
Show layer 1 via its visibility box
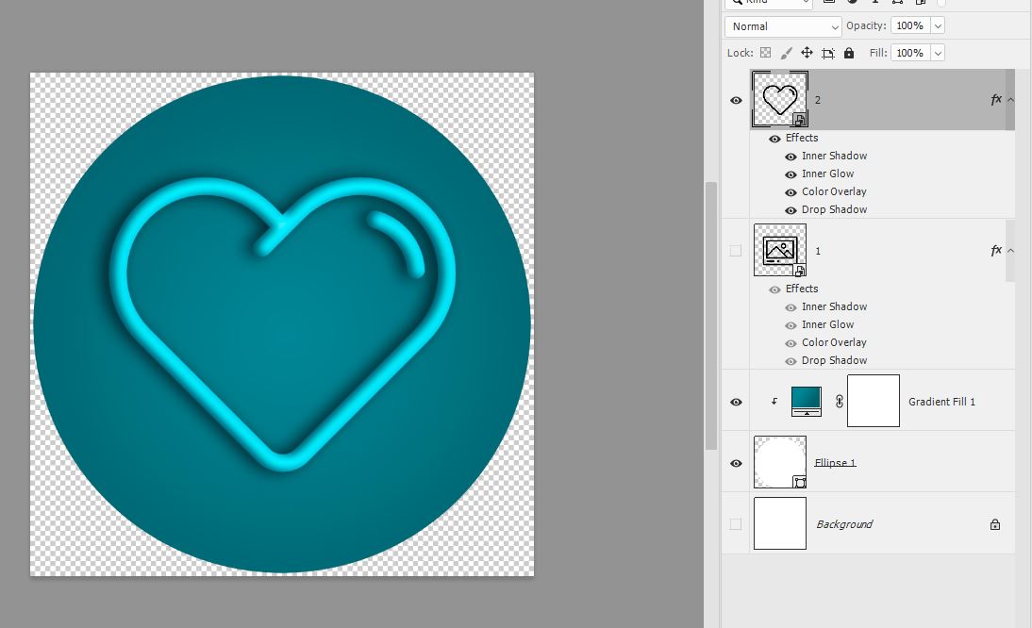pos(736,251)
